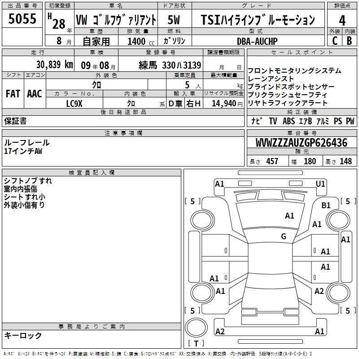Click the LC9X color code
The width and height of the screenshot is (359, 359).
click(x=74, y=104)
